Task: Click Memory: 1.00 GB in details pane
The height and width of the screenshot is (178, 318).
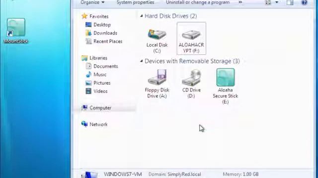Action: click(240, 174)
